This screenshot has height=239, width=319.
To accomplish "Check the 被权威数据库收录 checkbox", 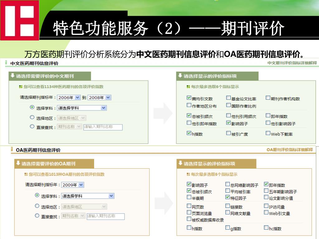I will click(x=189, y=219).
